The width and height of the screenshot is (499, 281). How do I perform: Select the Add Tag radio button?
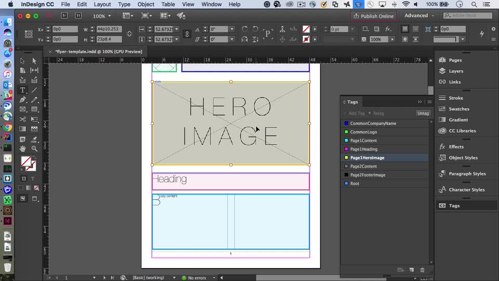(345, 113)
